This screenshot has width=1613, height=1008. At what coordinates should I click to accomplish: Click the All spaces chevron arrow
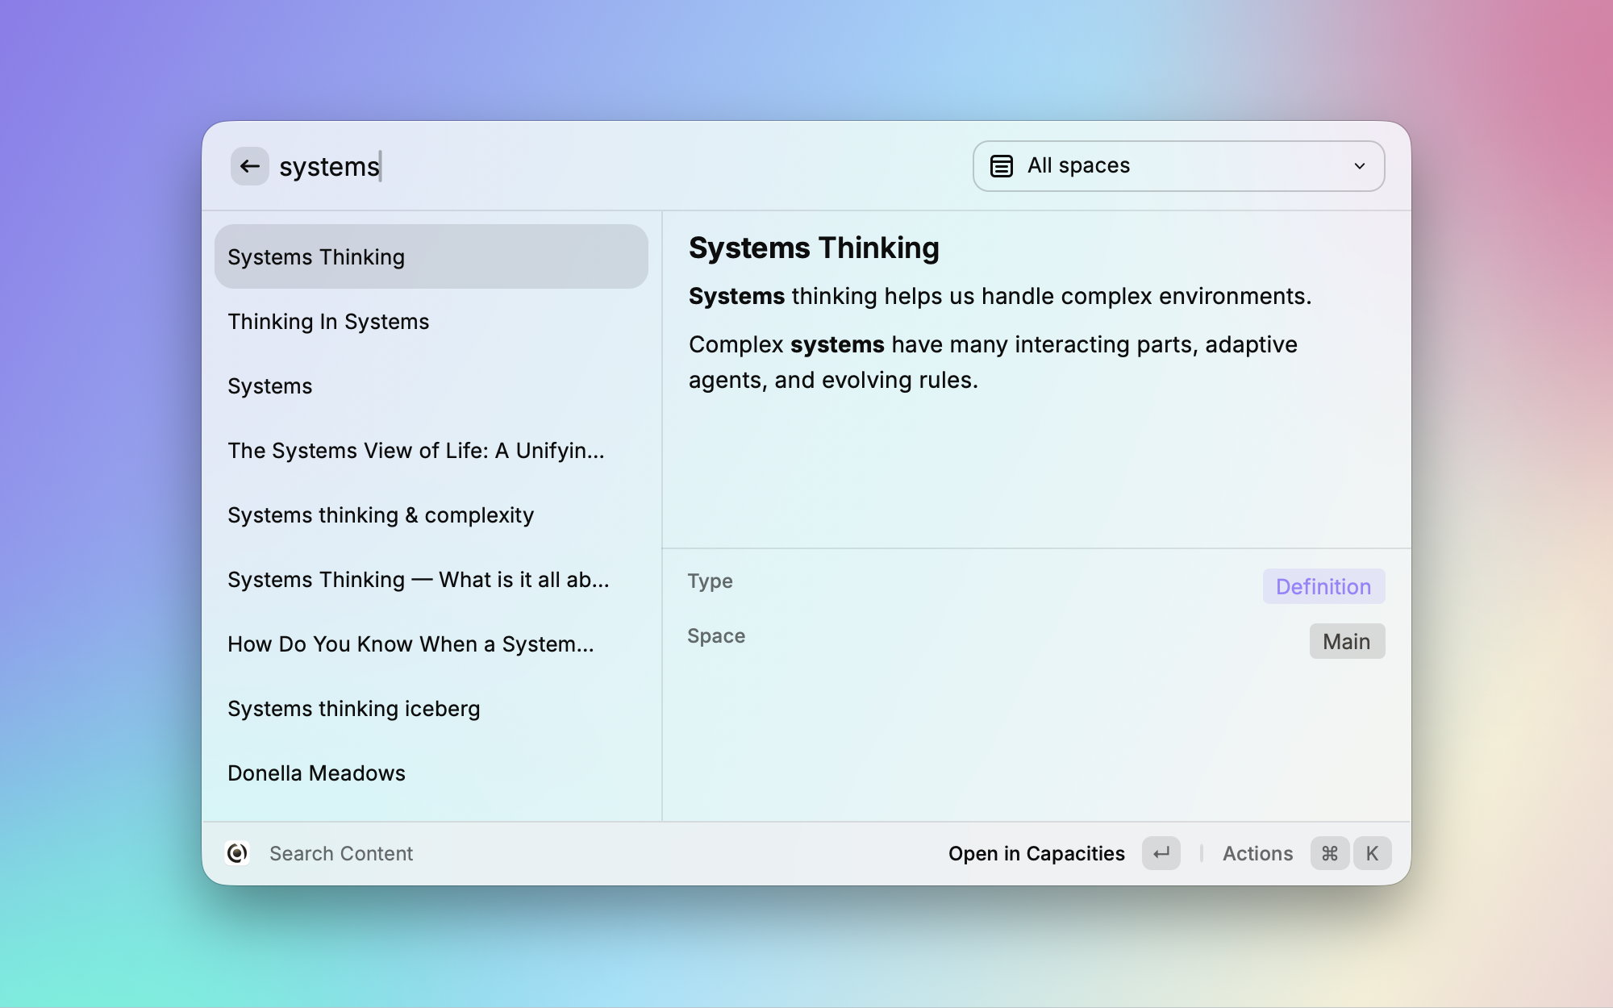tap(1360, 166)
